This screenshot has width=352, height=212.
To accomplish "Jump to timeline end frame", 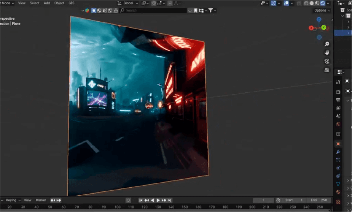I will [170, 200].
